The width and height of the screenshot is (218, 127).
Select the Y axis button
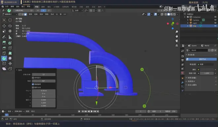click(43, 11)
